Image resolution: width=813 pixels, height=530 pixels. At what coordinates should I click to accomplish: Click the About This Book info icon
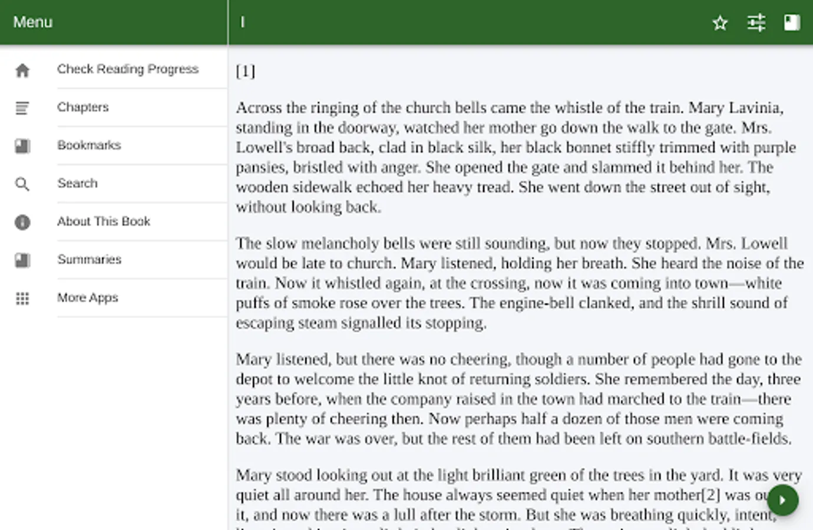[22, 222]
